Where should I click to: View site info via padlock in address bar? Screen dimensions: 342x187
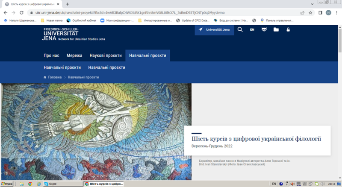pyautogui.click(x=31, y=13)
